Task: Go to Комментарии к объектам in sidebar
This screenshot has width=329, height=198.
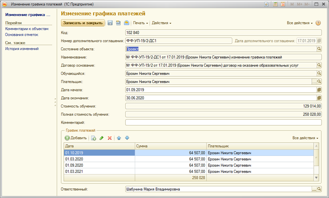Action: click(x=27, y=29)
